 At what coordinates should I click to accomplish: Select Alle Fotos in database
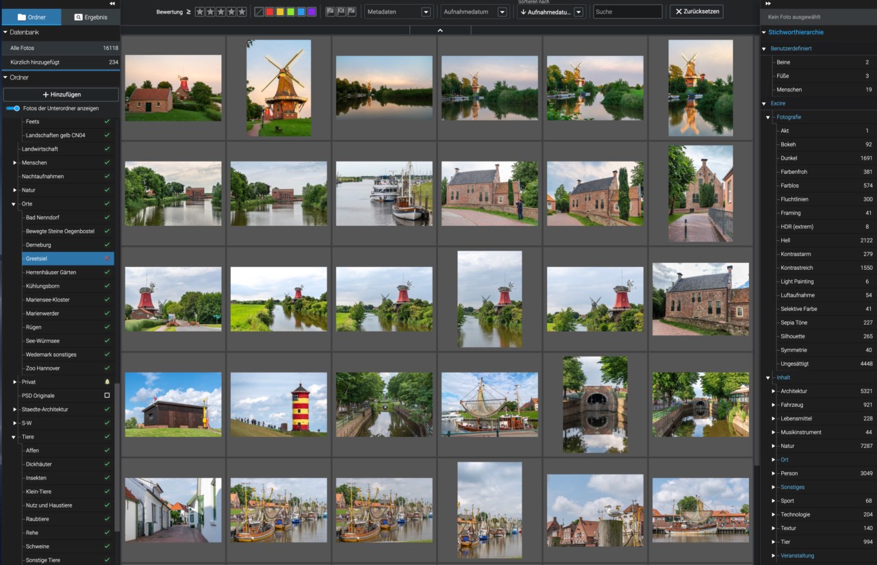coord(60,48)
